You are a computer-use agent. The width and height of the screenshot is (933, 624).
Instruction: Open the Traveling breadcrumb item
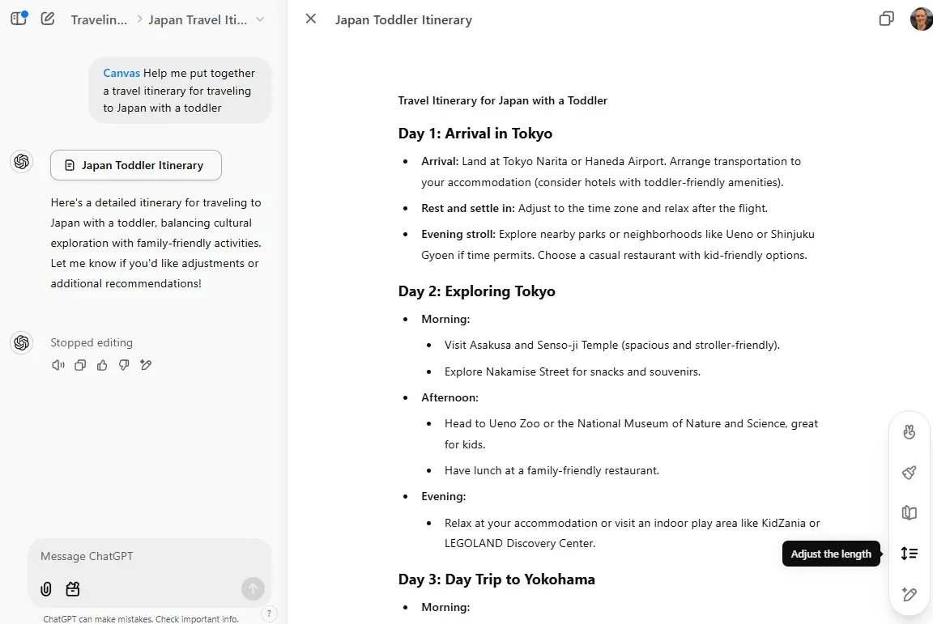point(99,19)
